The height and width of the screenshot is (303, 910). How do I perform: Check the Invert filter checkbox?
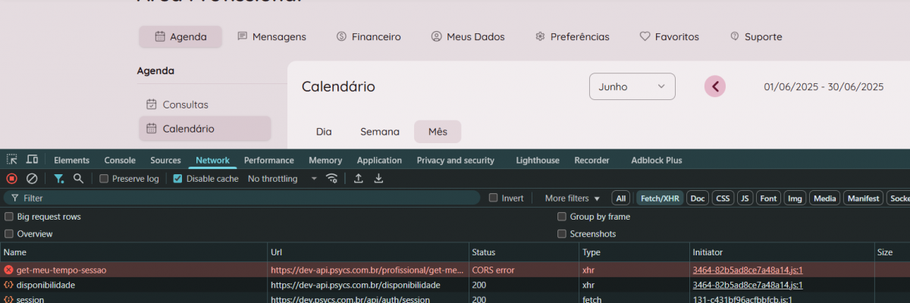coord(494,198)
